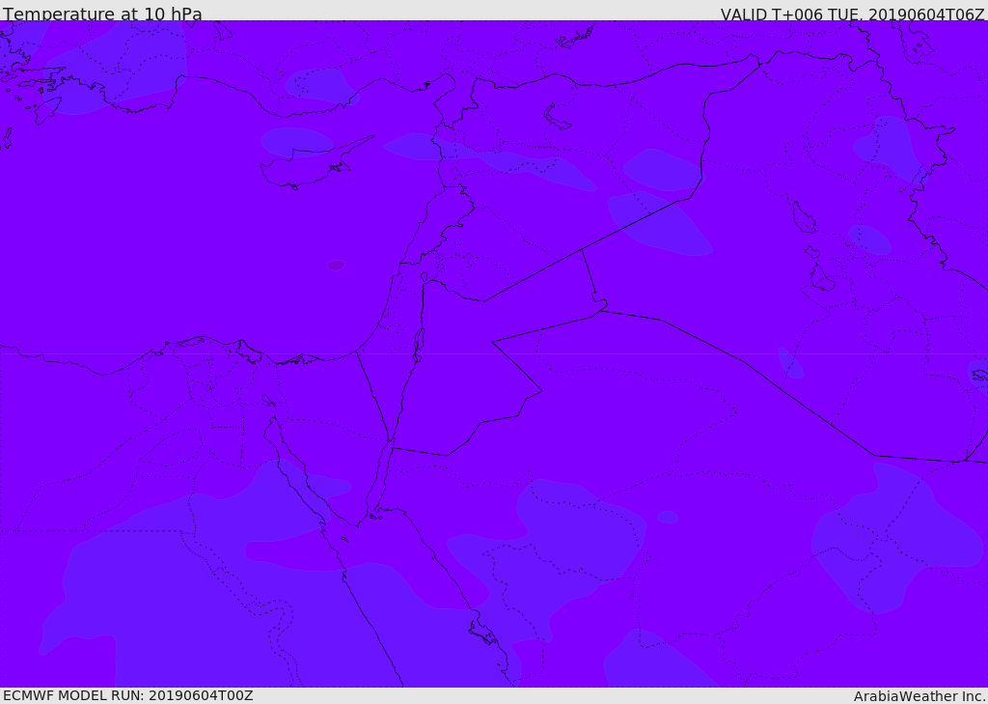Click the 'ArabiaWeather Inc.' credit text

click(x=919, y=696)
